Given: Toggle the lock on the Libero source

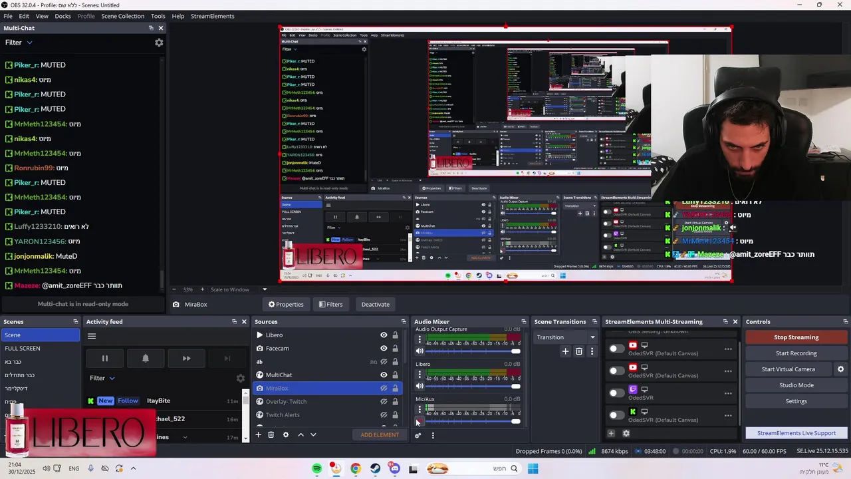Looking at the screenshot, I should pyautogui.click(x=395, y=335).
